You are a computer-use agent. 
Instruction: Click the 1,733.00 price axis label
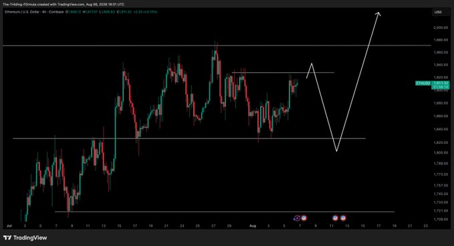tap(441, 203)
